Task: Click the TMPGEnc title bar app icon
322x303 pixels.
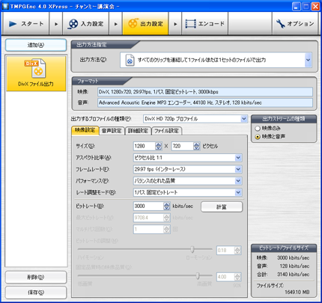Action: pyautogui.click(x=5, y=6)
